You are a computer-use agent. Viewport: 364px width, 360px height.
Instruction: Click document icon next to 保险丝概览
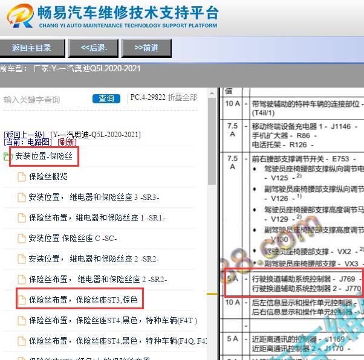22,177
